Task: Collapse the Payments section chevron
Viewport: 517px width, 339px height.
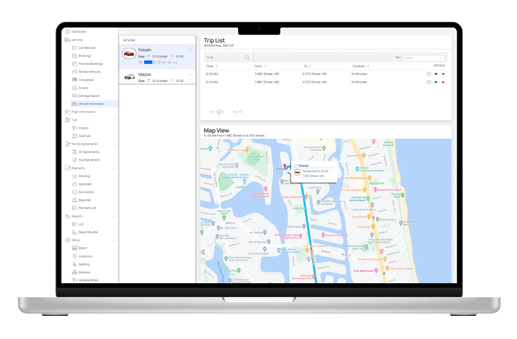Action: 115,168
